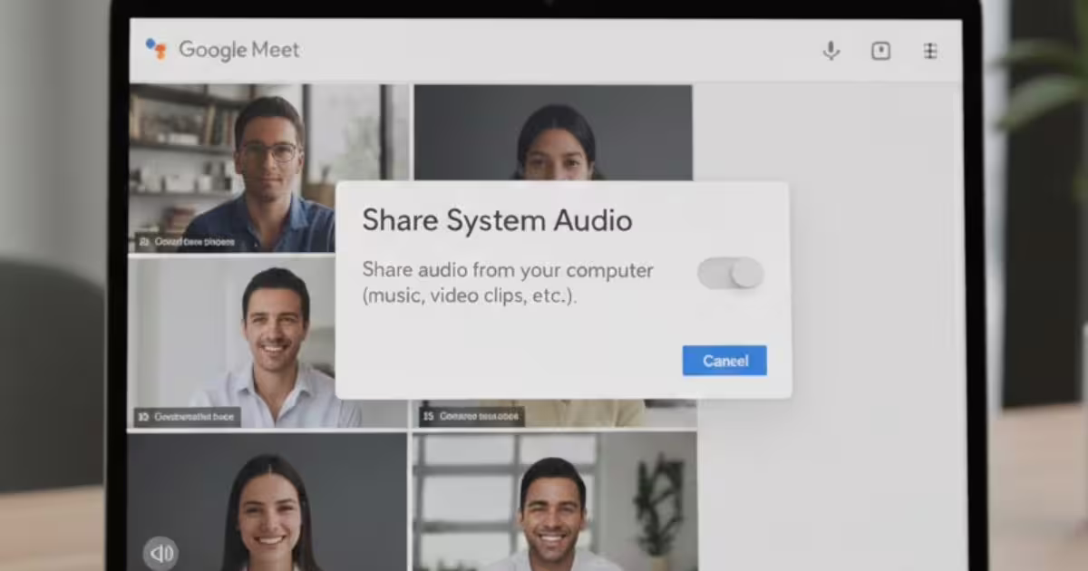1088x571 pixels.
Task: Click the Google Meet logo icon
Action: (156, 49)
